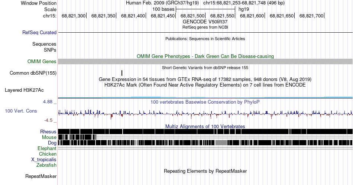Click the RefSeq Curated blue line
353x185 pixels.
pyautogui.click(x=205, y=32)
